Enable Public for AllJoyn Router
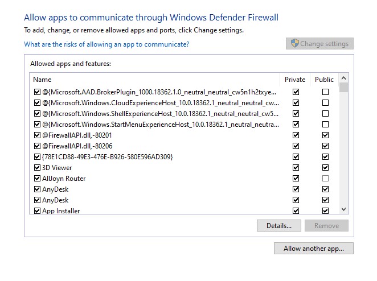This screenshot has width=377, height=281. point(325,179)
